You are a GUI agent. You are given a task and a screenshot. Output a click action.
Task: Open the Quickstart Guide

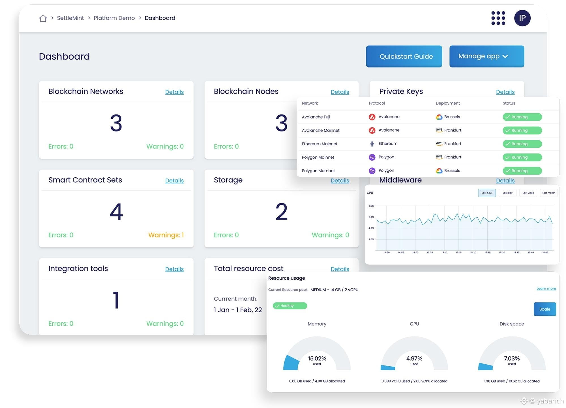tap(404, 56)
